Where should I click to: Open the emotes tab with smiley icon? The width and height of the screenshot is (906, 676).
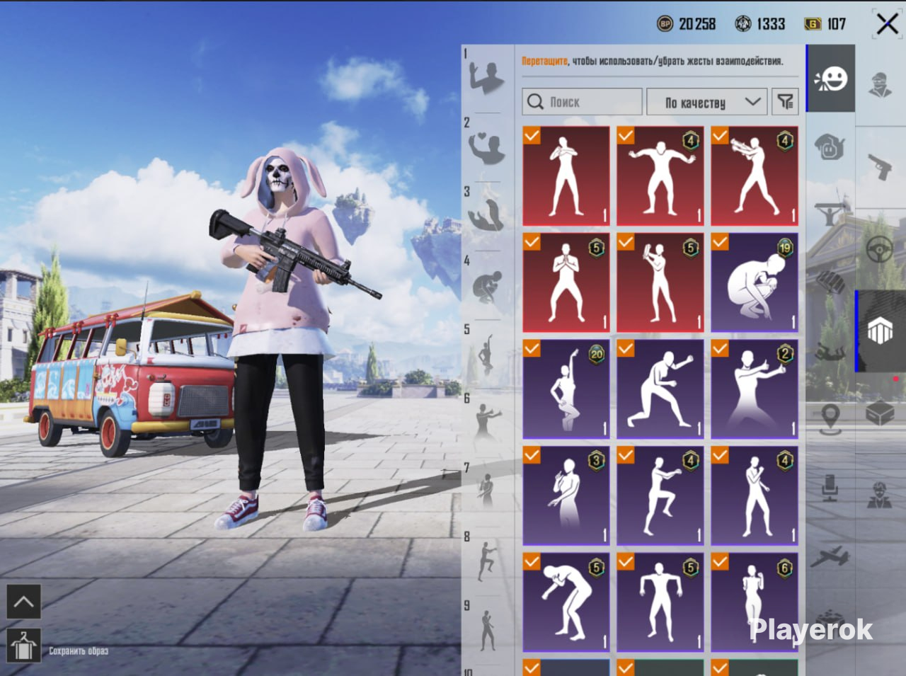click(831, 79)
